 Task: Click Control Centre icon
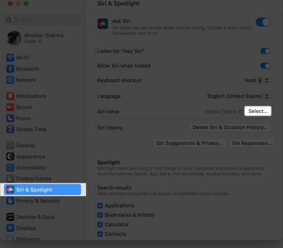(x=10, y=178)
